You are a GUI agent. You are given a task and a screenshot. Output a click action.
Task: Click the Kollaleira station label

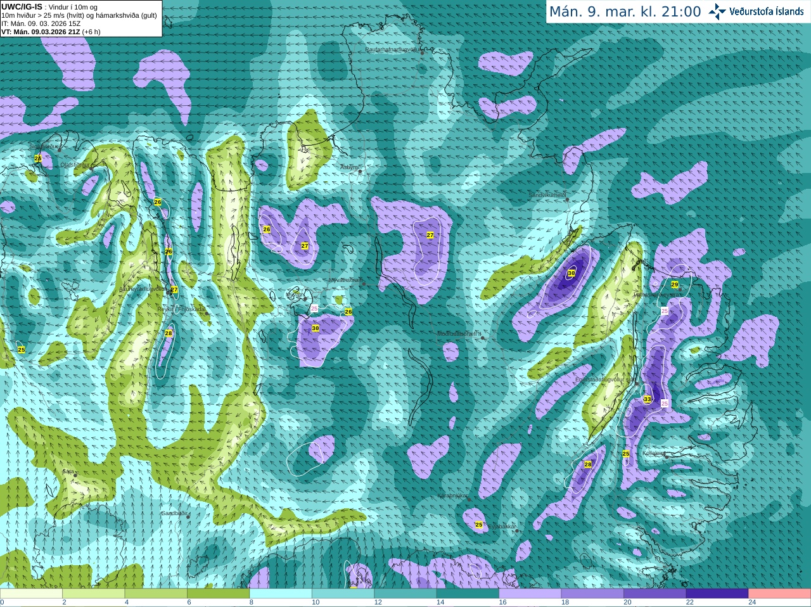[654, 453]
